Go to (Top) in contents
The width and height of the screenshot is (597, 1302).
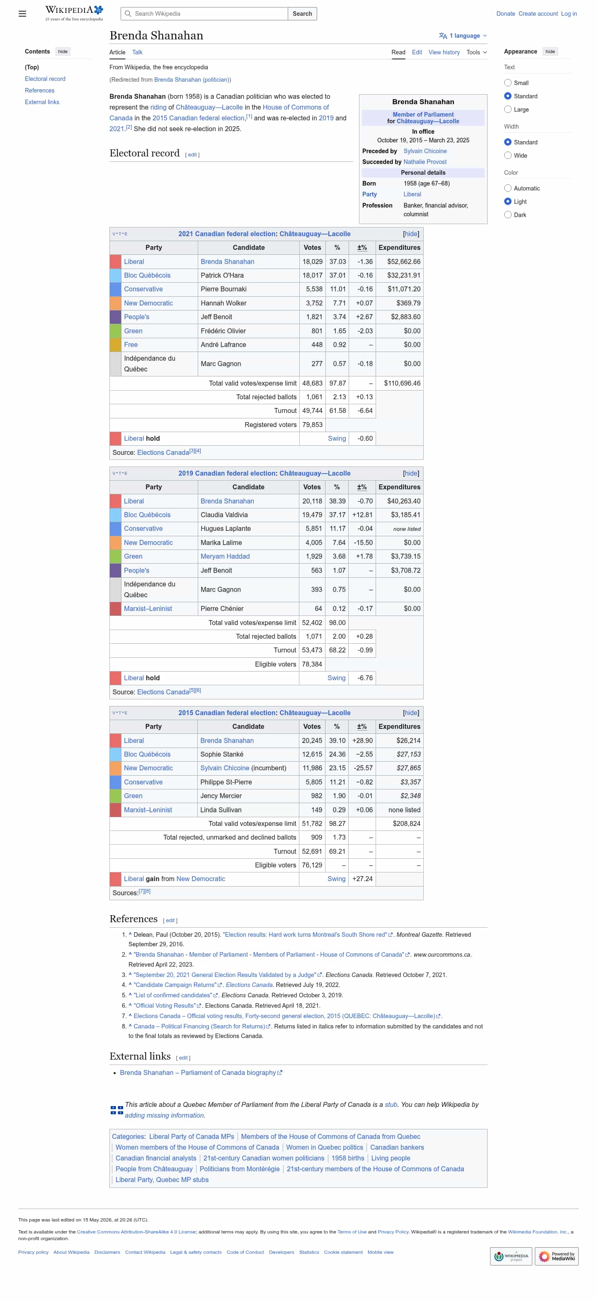32,67
